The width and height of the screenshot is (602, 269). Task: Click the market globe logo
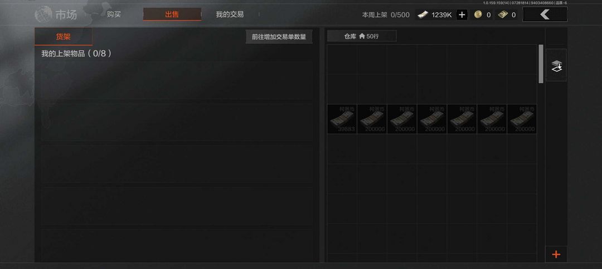[43, 14]
